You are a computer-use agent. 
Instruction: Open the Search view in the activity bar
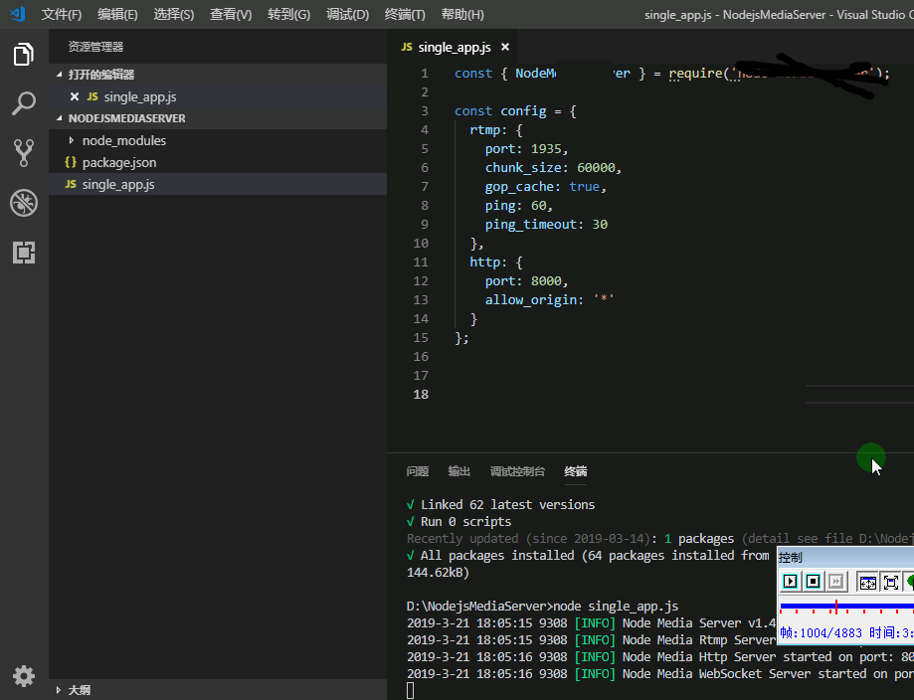click(23, 103)
